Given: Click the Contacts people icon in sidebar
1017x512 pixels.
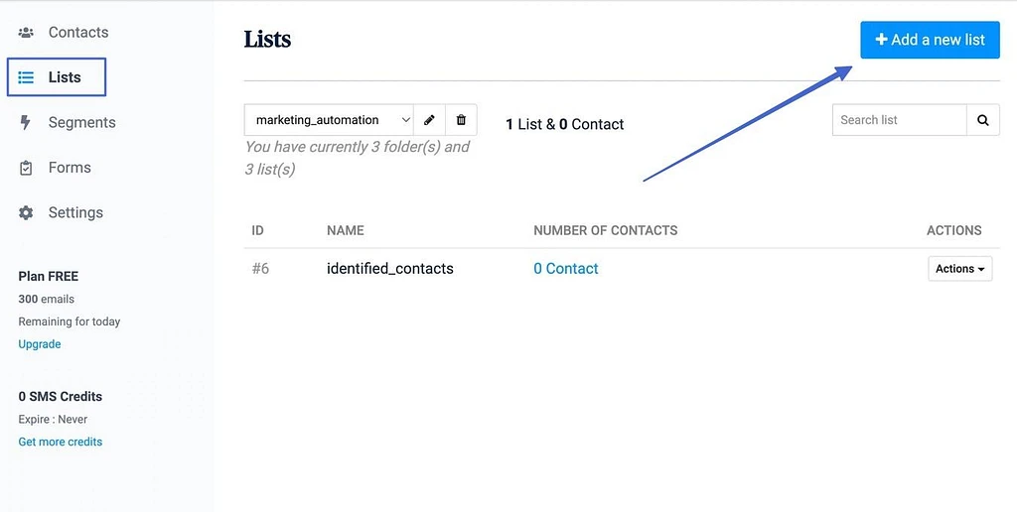Looking at the screenshot, I should coord(26,33).
